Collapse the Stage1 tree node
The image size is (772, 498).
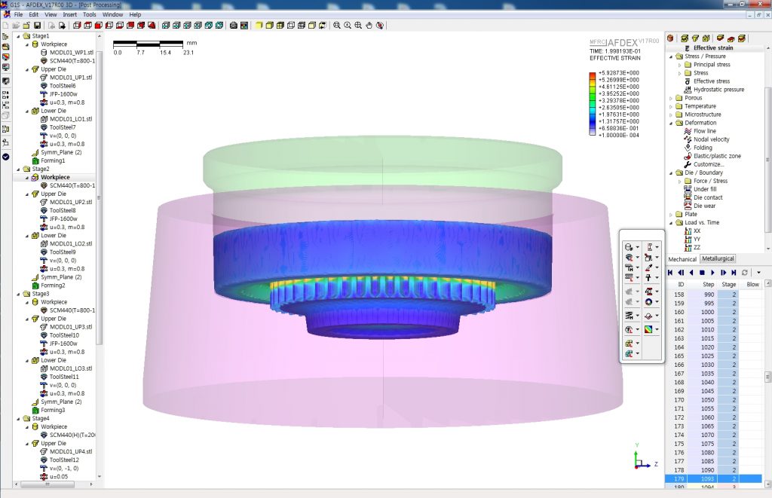point(19,36)
